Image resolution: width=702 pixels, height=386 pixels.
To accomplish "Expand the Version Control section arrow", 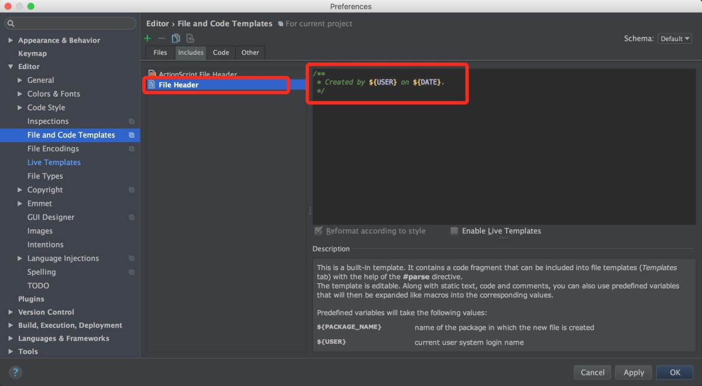I will pyautogui.click(x=11, y=312).
